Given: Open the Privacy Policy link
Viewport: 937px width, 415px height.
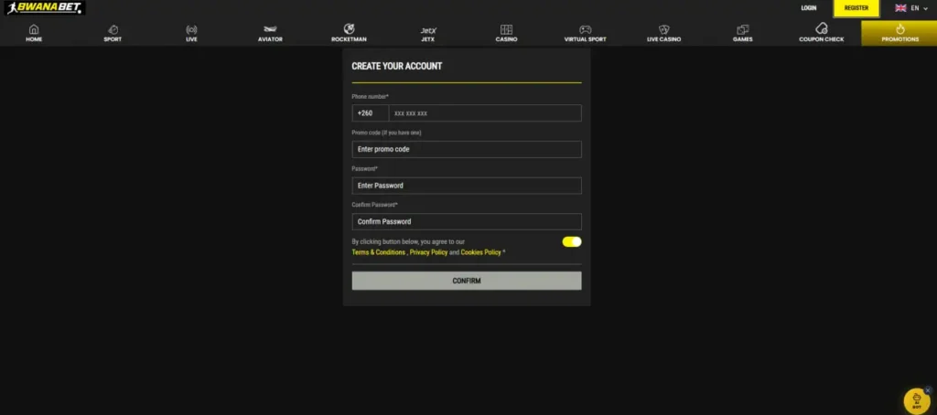Looking at the screenshot, I should (428, 252).
